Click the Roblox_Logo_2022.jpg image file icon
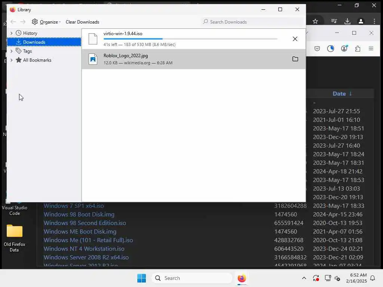 [x=93, y=59]
